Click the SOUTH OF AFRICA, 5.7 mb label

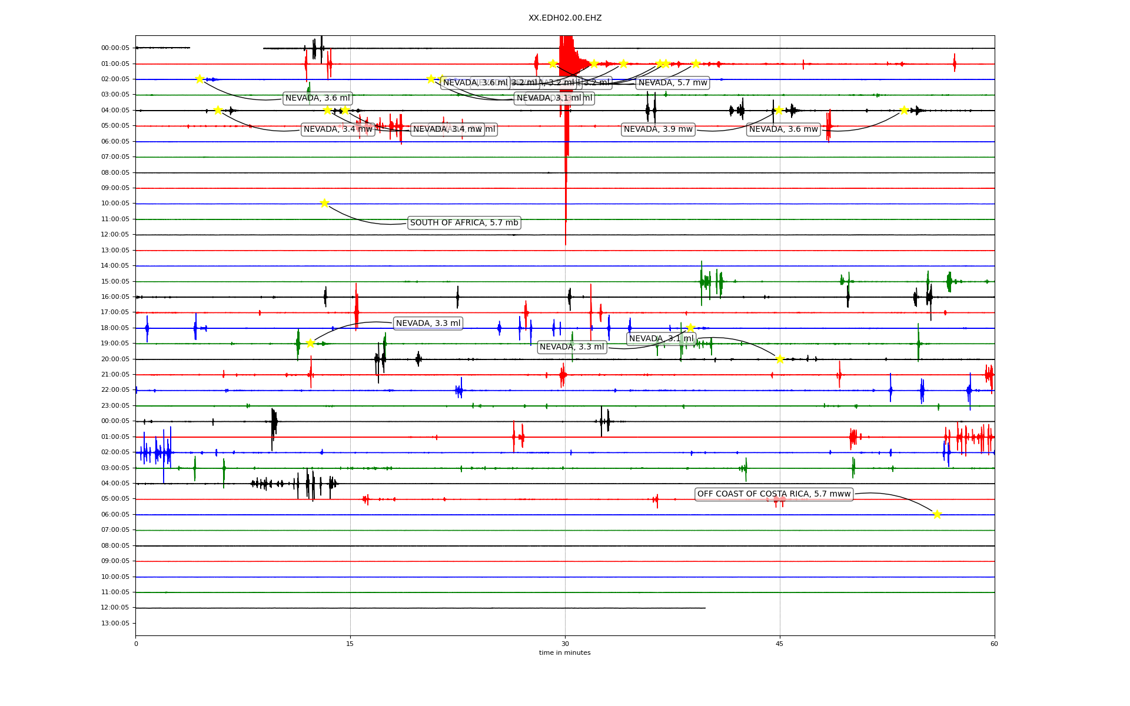(464, 223)
